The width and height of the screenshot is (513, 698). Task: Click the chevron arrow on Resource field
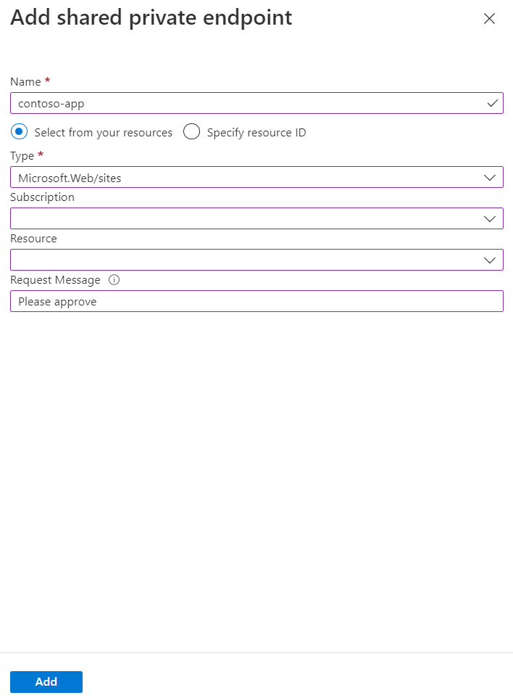490,260
